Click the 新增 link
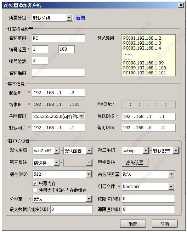The image size is (187, 232). (x=80, y=18)
